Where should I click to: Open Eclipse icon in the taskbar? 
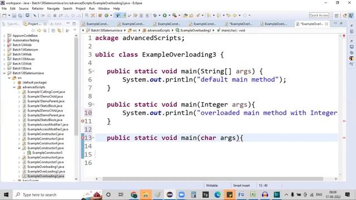170,195
